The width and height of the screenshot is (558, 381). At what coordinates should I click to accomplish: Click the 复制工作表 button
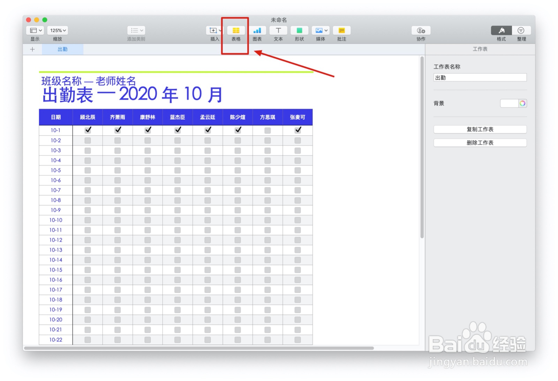coord(480,129)
